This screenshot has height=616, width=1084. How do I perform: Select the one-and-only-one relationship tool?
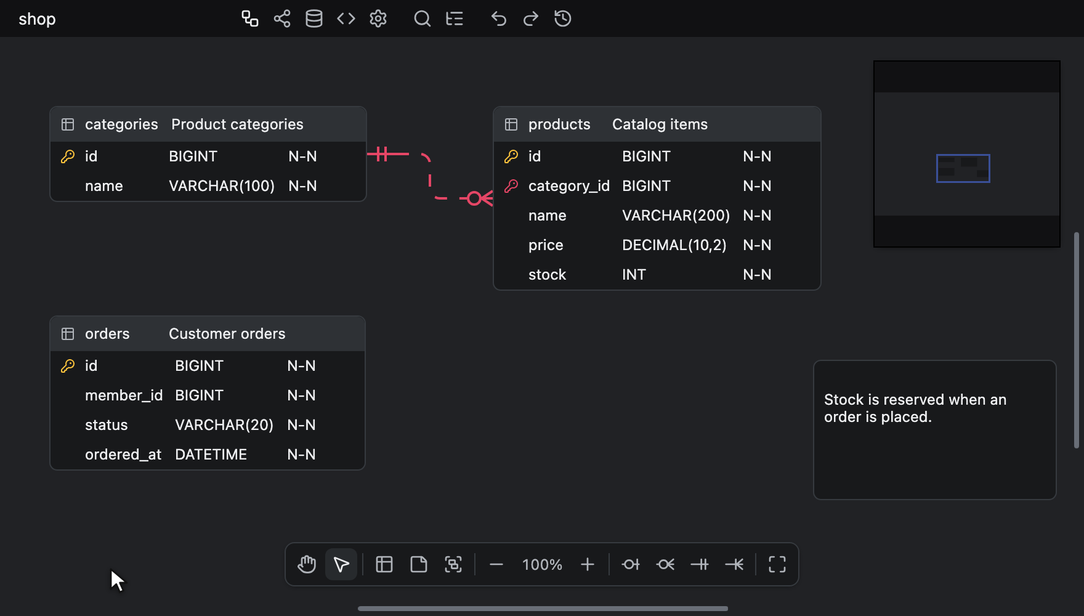[700, 564]
